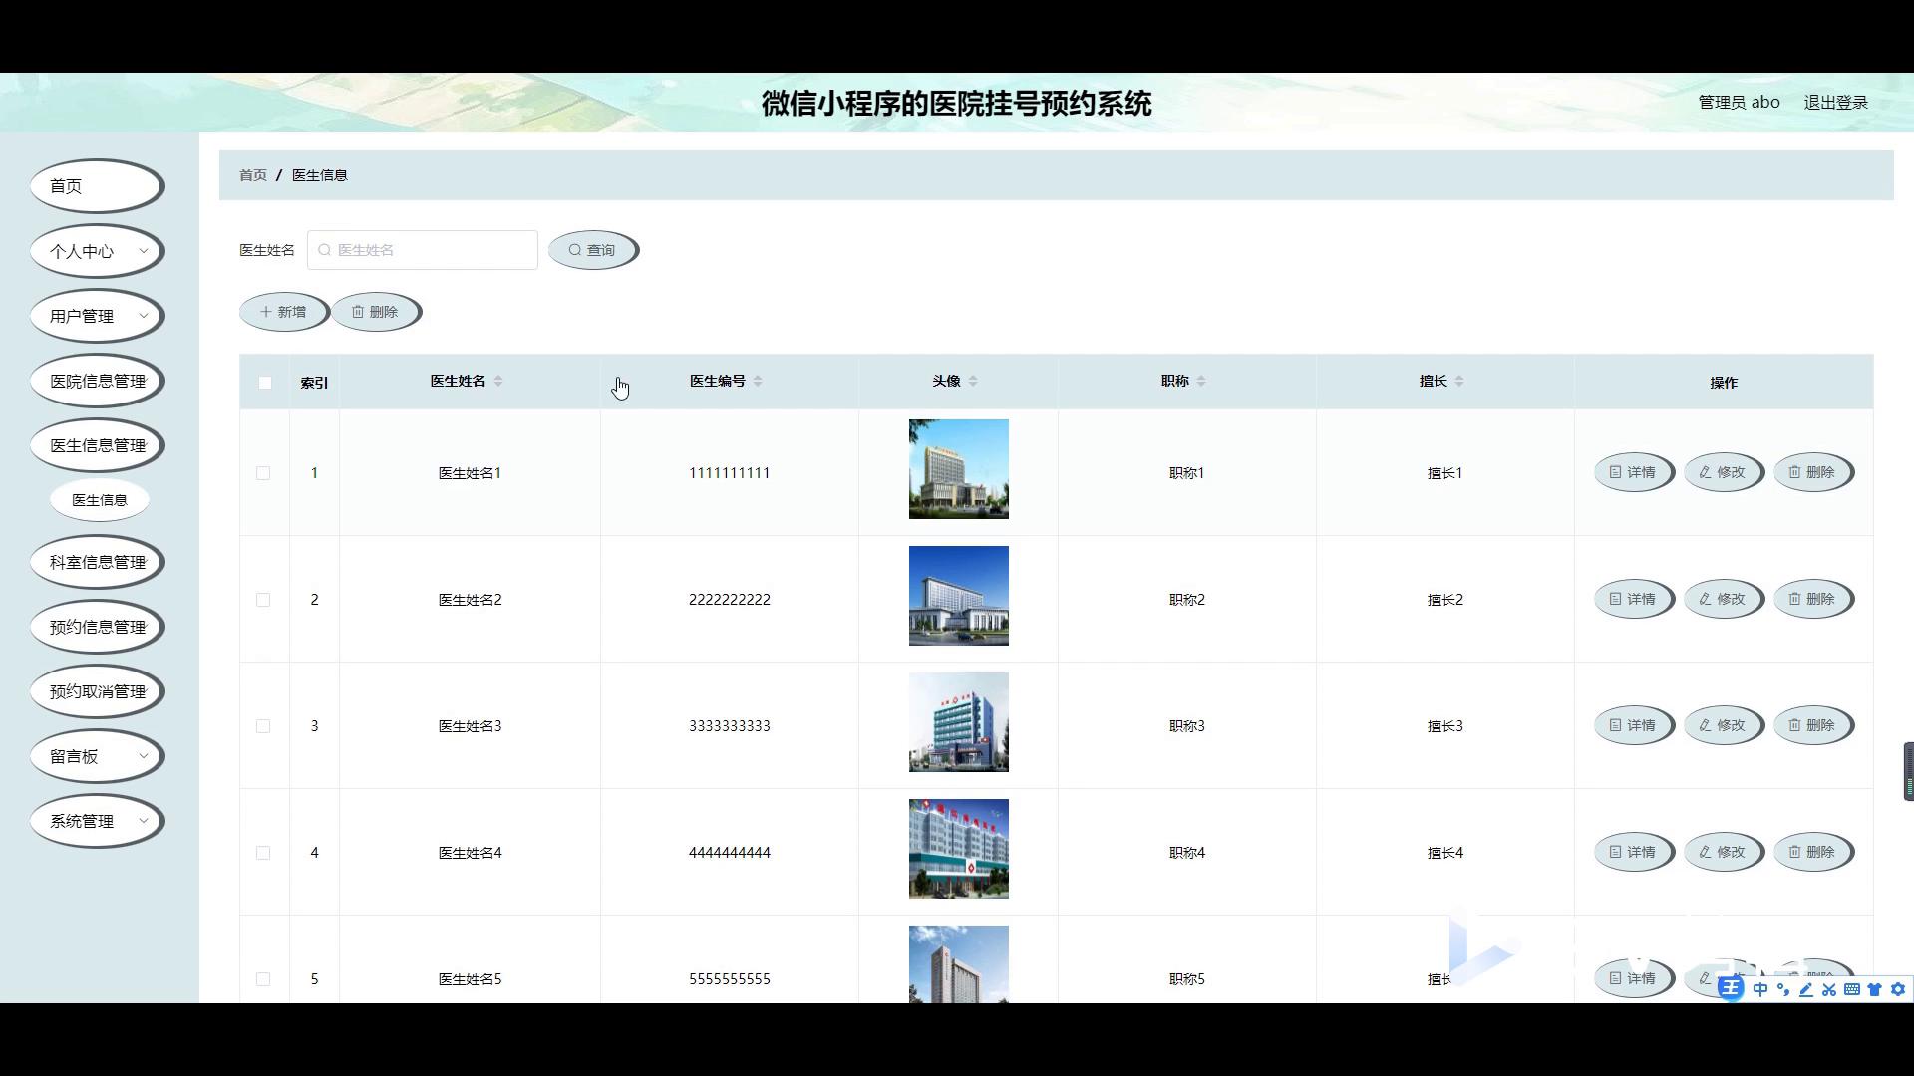Viewport: 1914px width, 1076px height.
Task: Click the IME 王 logo icon
Action: (1731, 988)
